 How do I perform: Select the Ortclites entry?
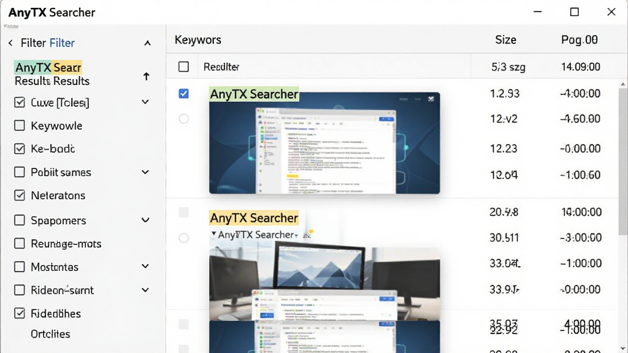click(50, 334)
